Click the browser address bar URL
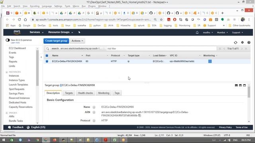The image size is (255, 143). (93, 19)
